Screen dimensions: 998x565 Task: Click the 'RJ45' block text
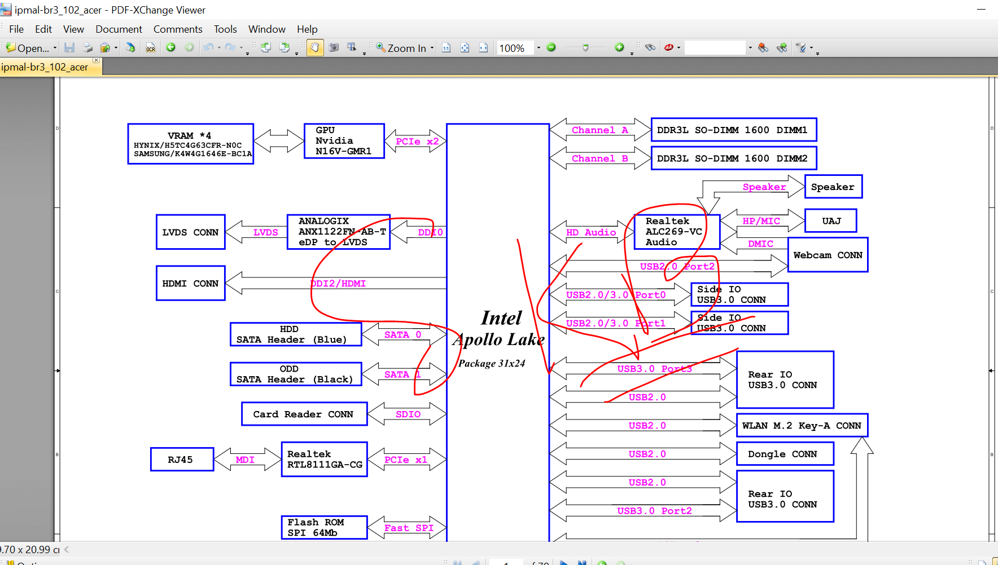click(x=180, y=460)
